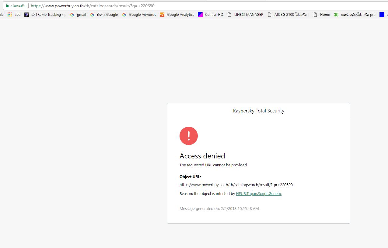
Task: Click the Google G icon beside Google Adwords
Action: (x=124, y=15)
